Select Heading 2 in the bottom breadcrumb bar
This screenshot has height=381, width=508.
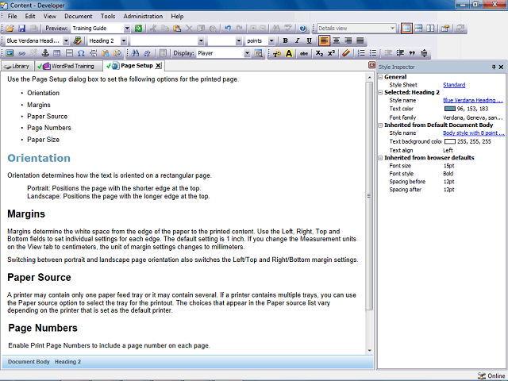(x=67, y=362)
